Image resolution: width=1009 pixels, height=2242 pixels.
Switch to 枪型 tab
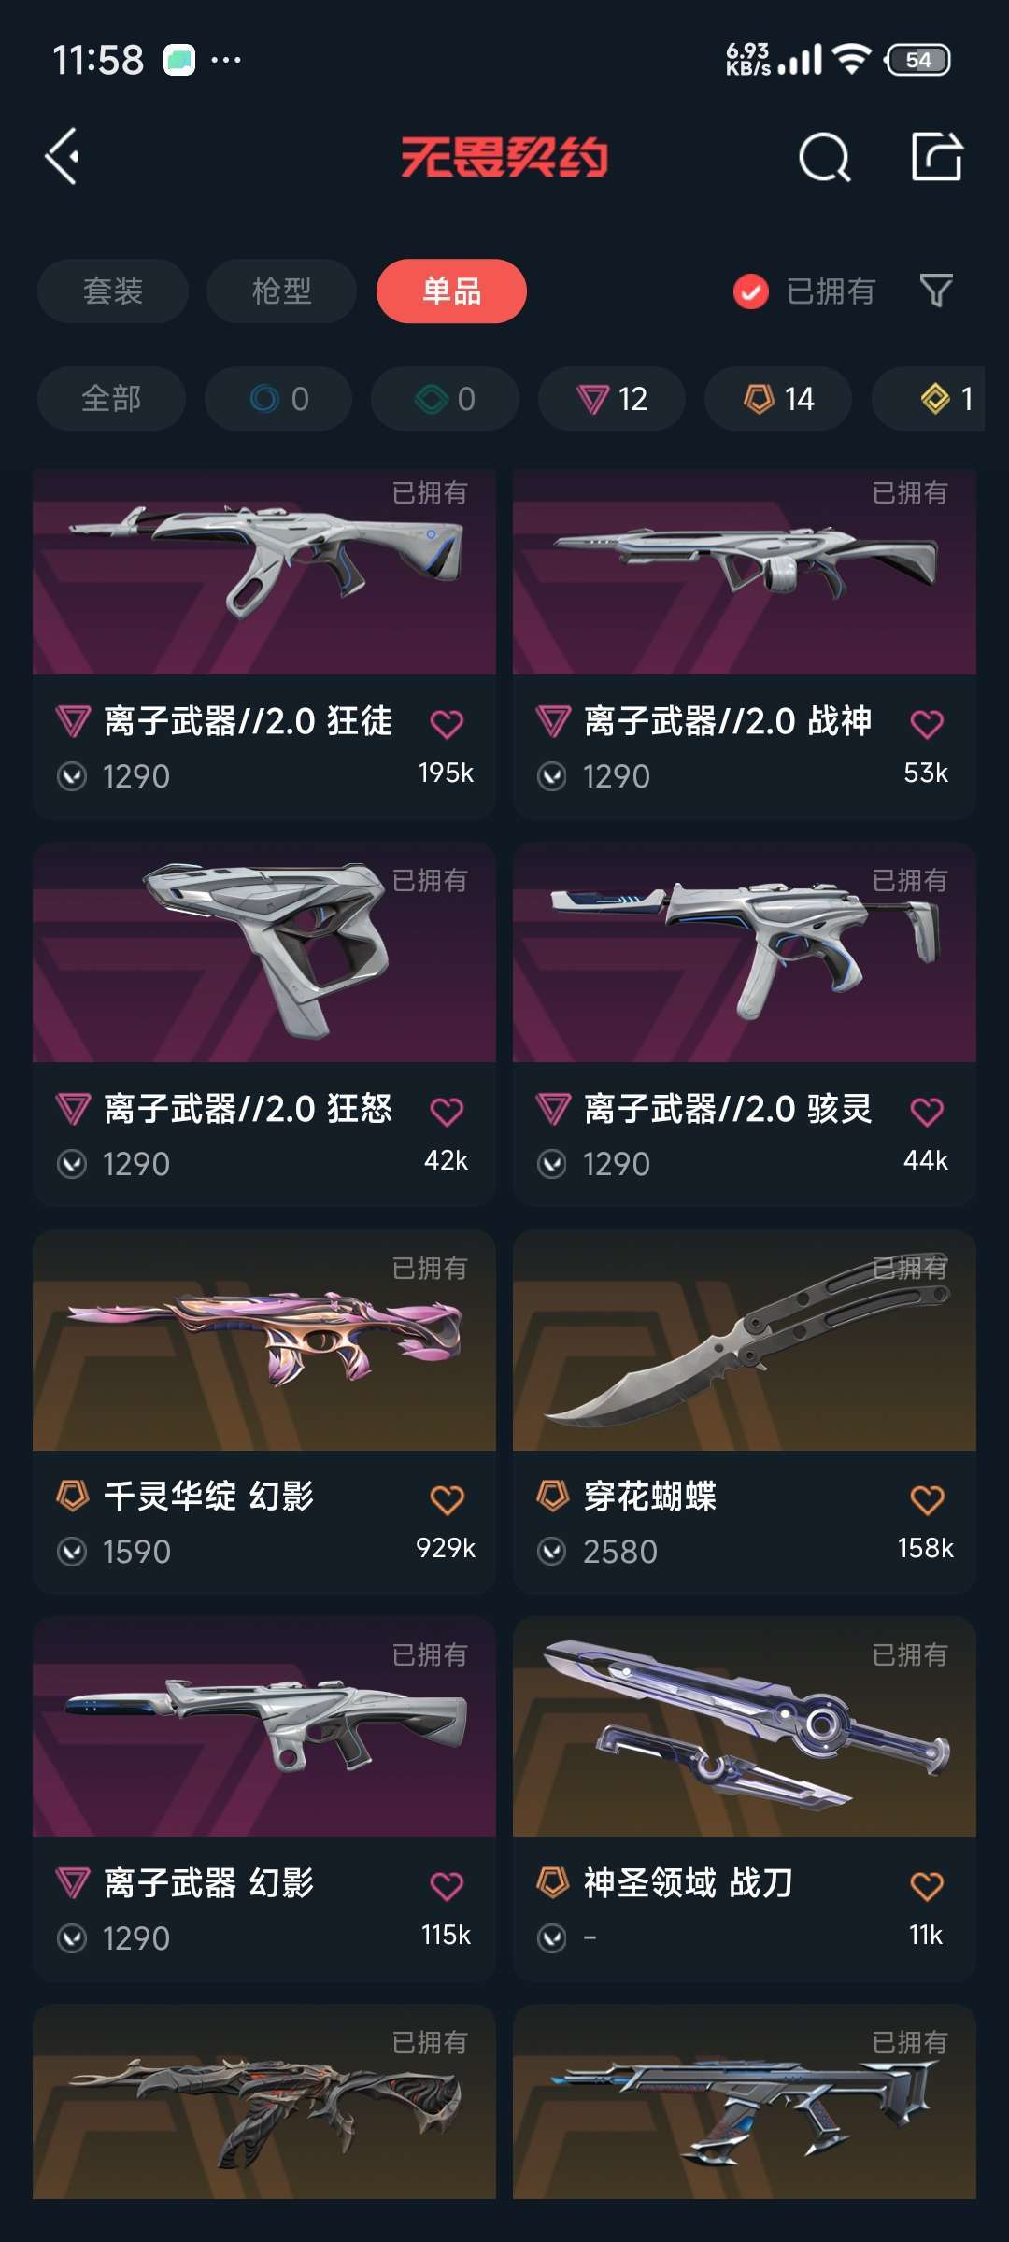coord(281,291)
